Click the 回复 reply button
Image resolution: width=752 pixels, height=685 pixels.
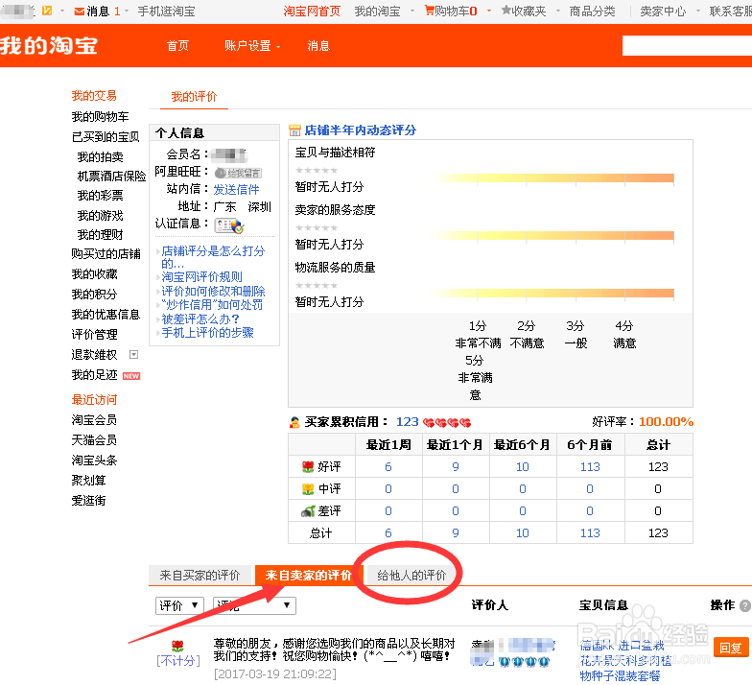731,648
